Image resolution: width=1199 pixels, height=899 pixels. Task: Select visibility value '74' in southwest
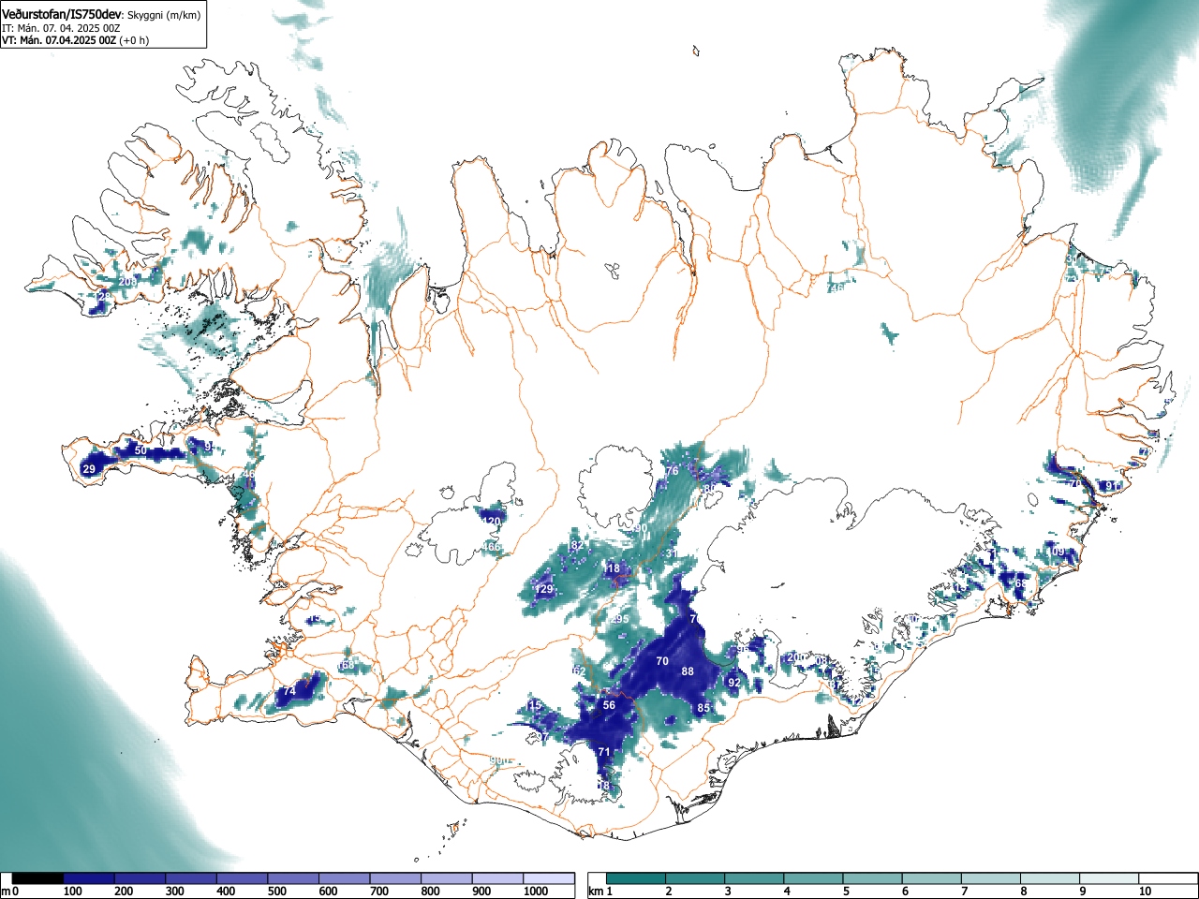click(x=289, y=691)
